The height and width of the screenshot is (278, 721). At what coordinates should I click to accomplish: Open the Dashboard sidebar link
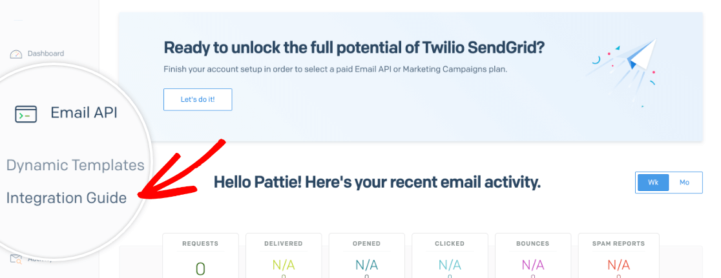click(45, 54)
